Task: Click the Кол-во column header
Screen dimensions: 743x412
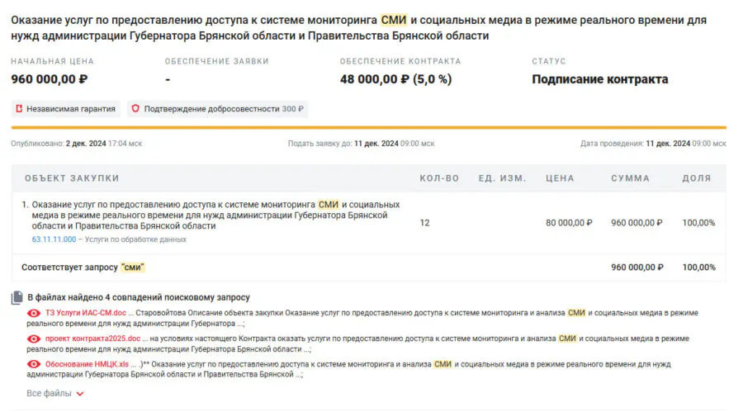Action: [439, 178]
